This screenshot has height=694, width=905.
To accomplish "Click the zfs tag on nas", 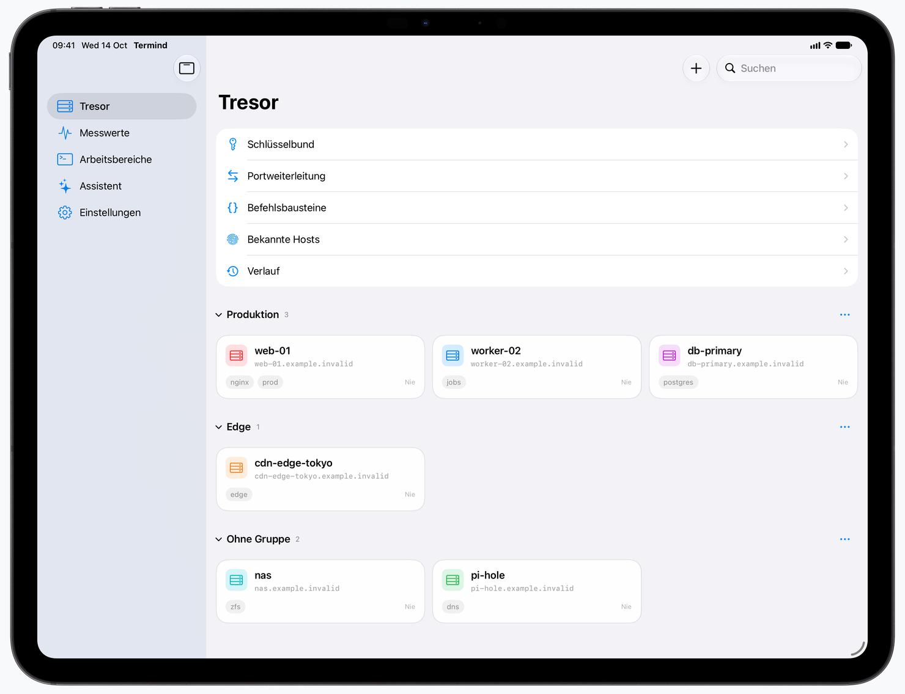I will 235,607.
